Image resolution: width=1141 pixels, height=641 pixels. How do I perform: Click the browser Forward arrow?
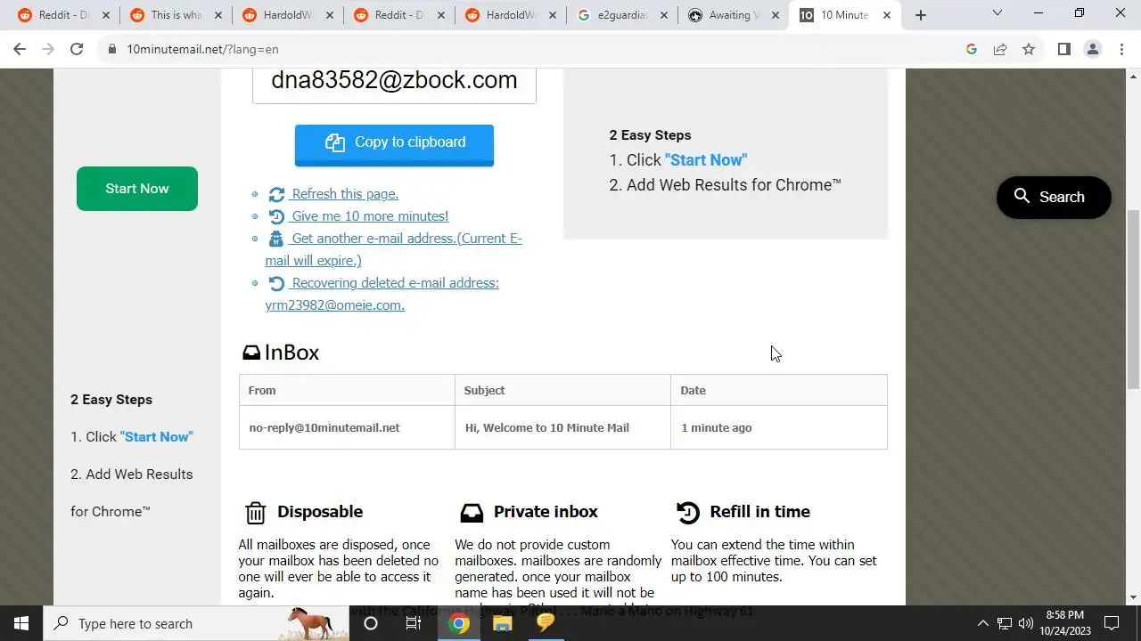click(48, 49)
